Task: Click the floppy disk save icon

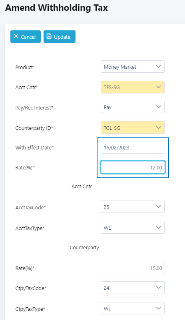Action: click(x=49, y=36)
